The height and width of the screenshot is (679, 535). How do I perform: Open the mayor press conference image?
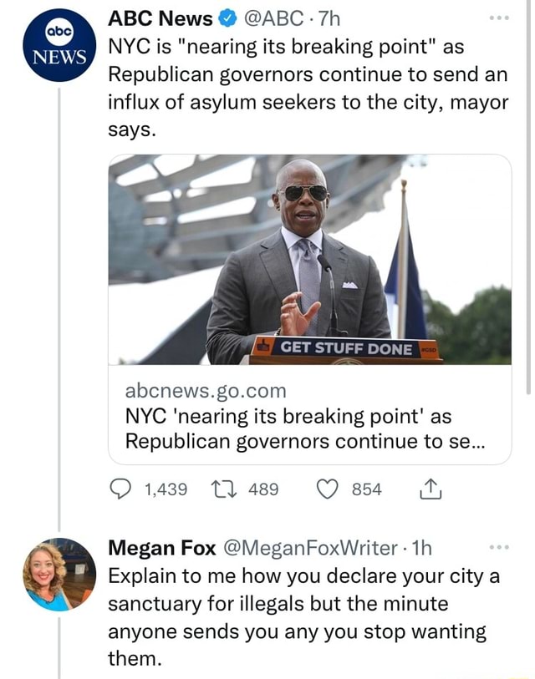pyautogui.click(x=309, y=260)
